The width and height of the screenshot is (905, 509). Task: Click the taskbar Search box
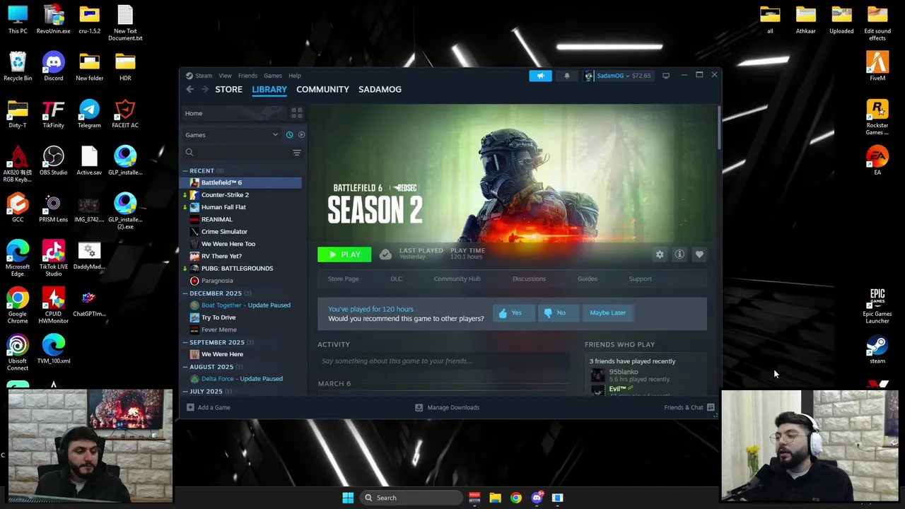(411, 498)
